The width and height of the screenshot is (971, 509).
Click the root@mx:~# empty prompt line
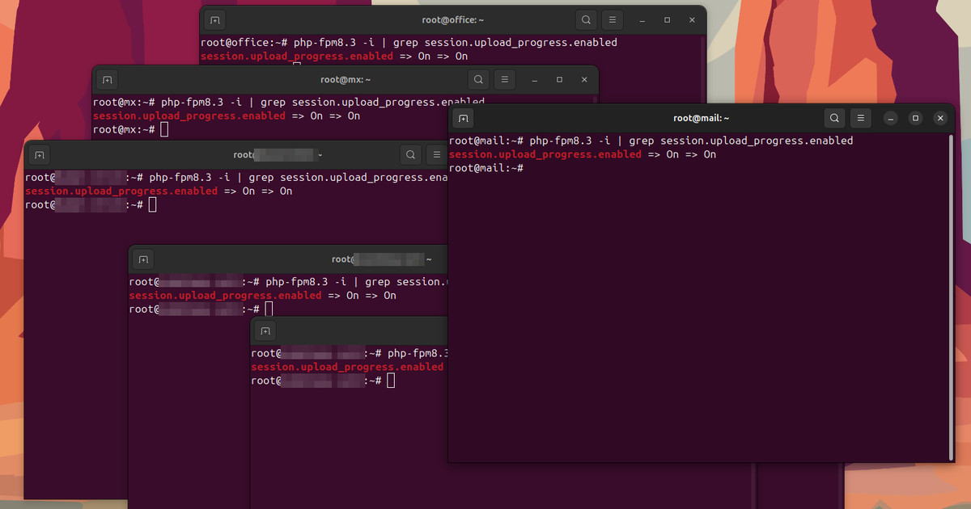tap(130, 129)
